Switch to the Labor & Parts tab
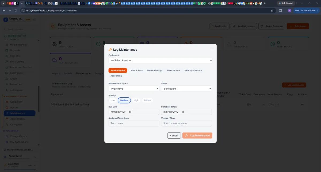321x172 pixels. click(136, 70)
